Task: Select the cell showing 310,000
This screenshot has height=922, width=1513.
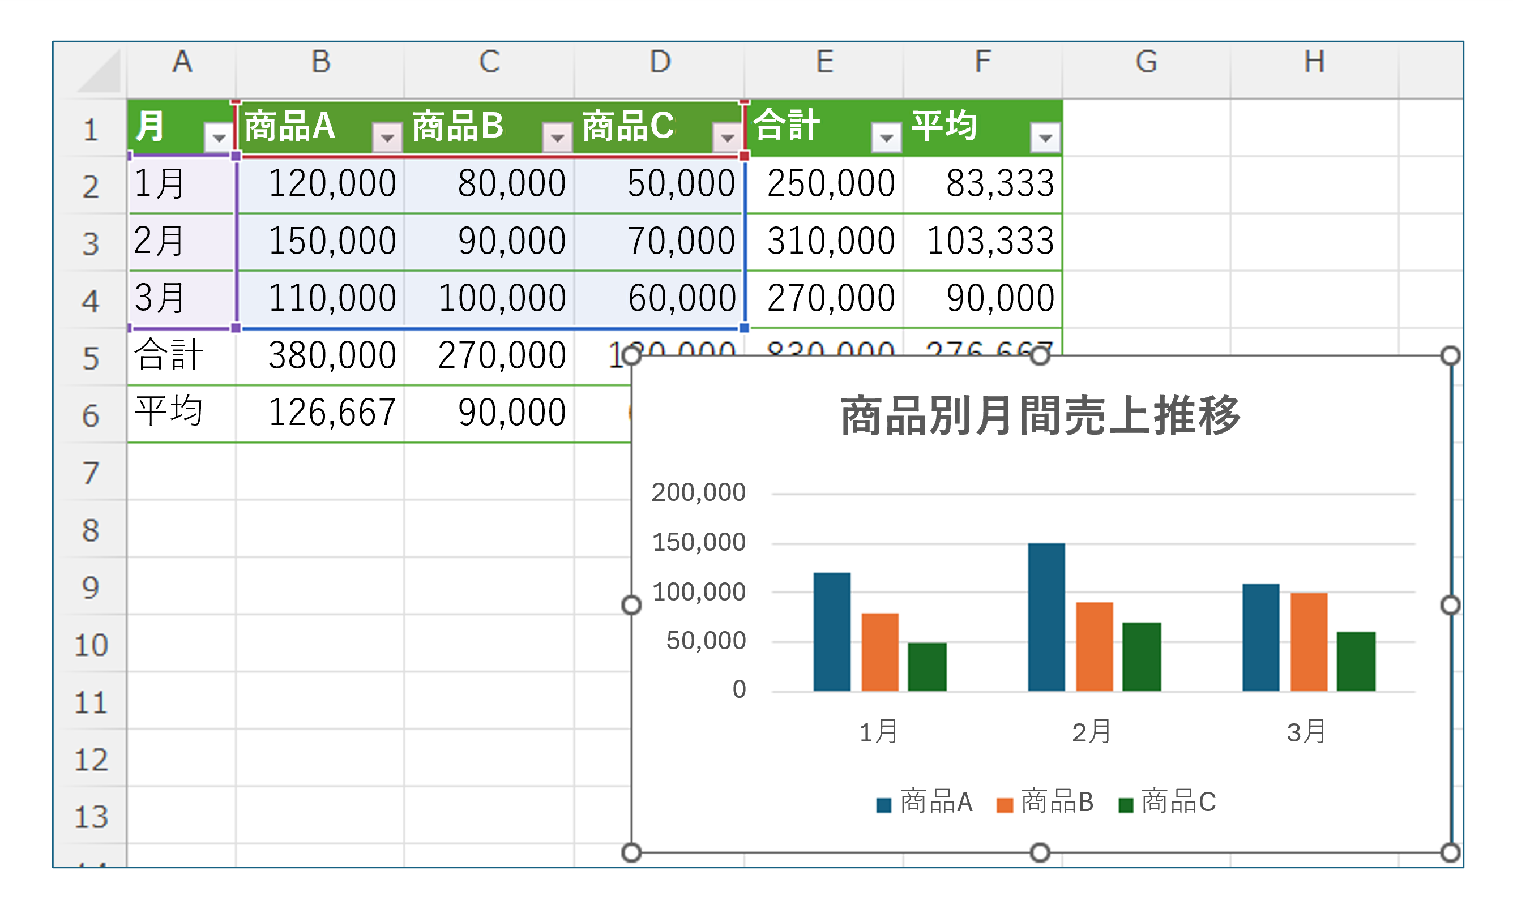Action: coord(830,241)
